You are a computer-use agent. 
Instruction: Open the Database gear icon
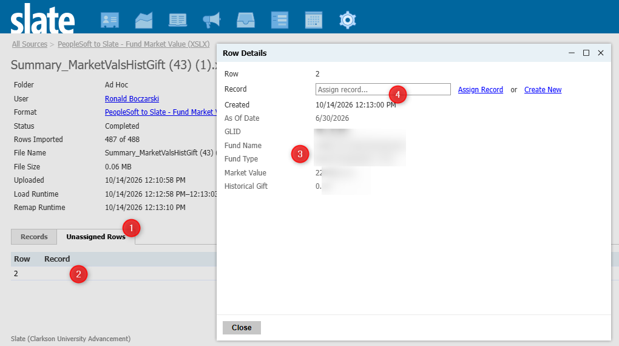pos(348,20)
